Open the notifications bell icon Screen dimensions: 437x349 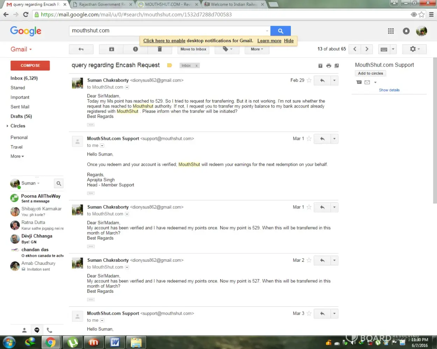coord(406,31)
